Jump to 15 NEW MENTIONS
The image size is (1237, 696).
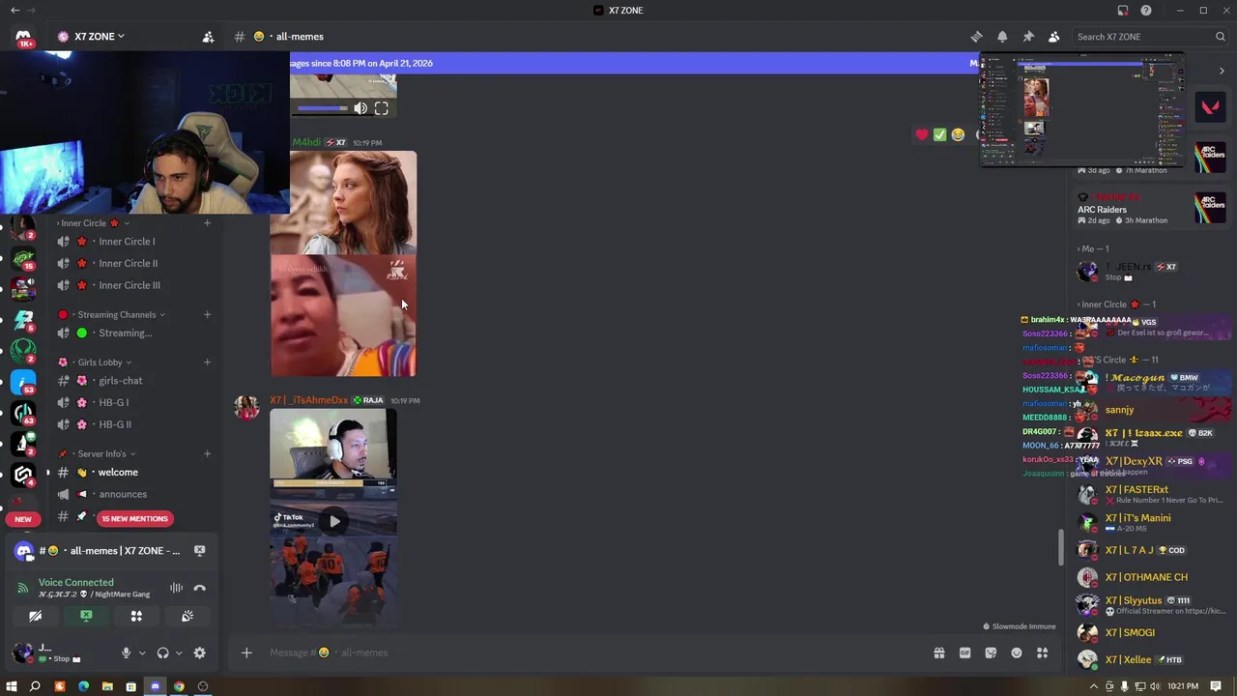[x=134, y=519]
